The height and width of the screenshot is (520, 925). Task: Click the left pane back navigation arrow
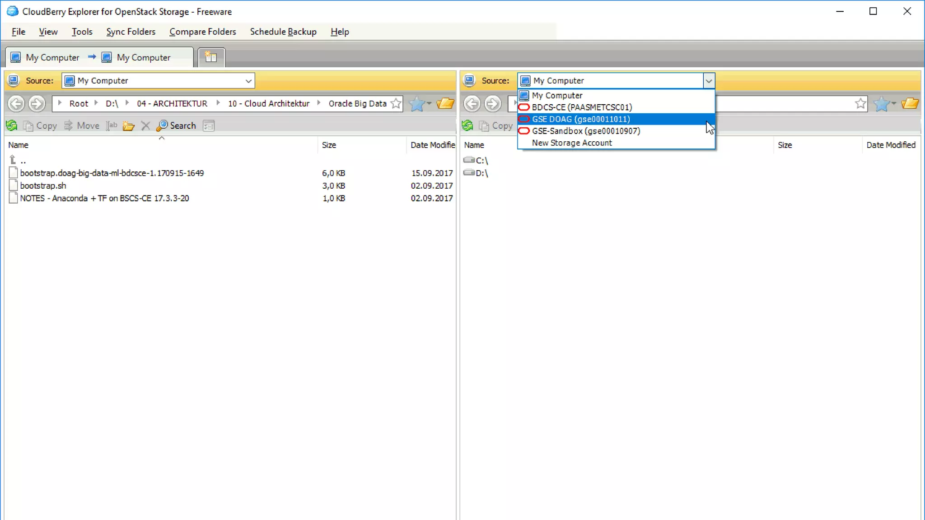(16, 104)
